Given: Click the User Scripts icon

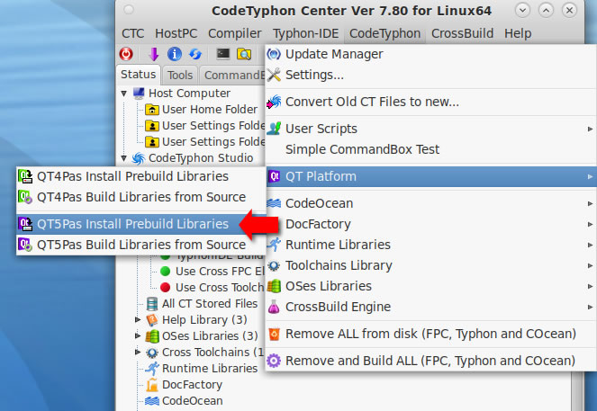Looking at the screenshot, I should click(274, 129).
